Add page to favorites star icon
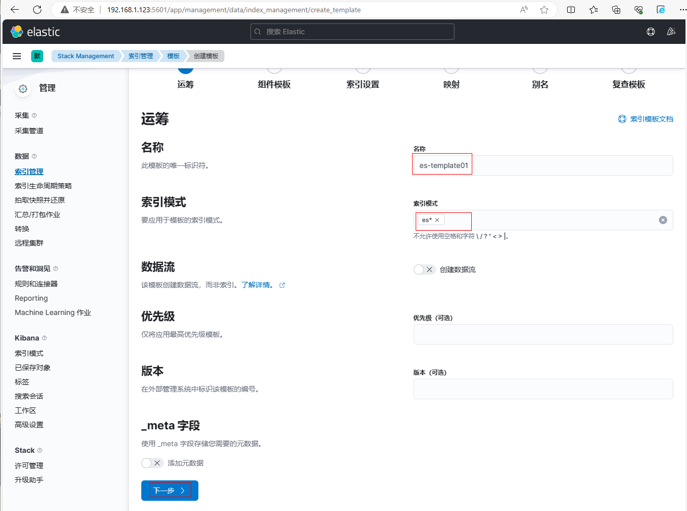687x511 pixels. click(x=544, y=10)
